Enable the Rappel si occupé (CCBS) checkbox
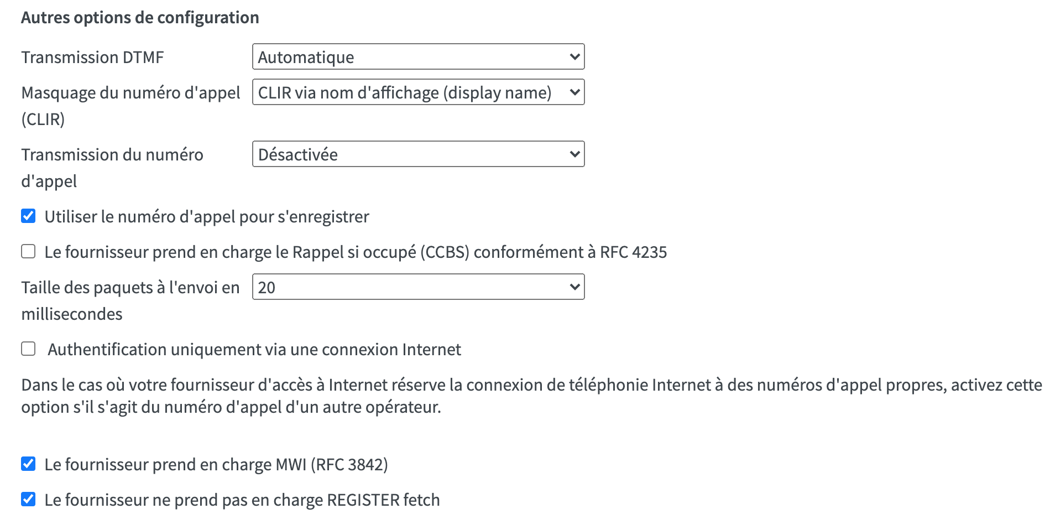This screenshot has height=519, width=1055. click(x=28, y=252)
